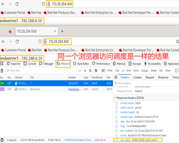Click help icon next to cache-control header
Image resolution: width=179 pixels, height=143 pixels.
coord(117,108)
